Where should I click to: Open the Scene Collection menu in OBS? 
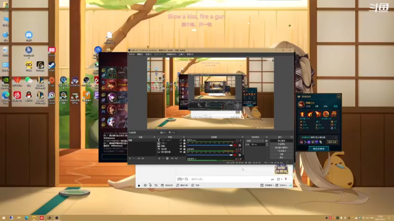point(171,54)
